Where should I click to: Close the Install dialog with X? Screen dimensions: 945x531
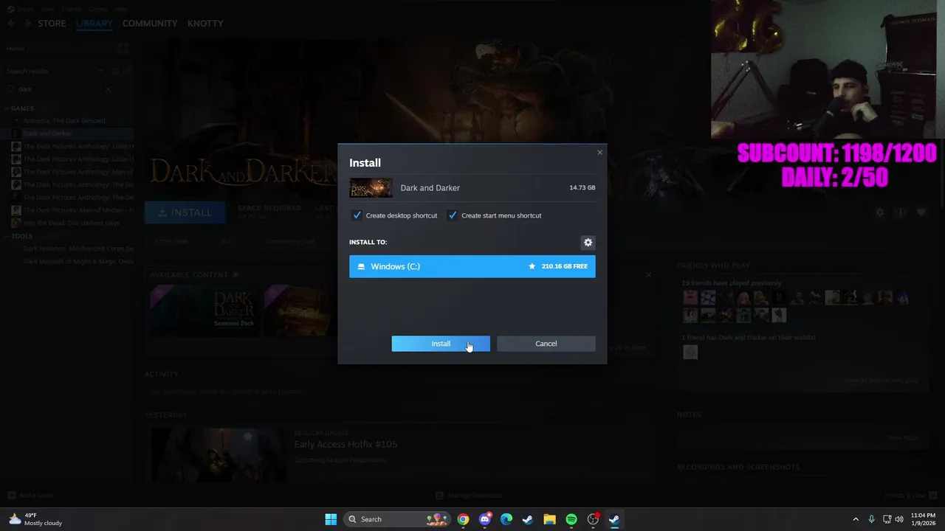(599, 153)
